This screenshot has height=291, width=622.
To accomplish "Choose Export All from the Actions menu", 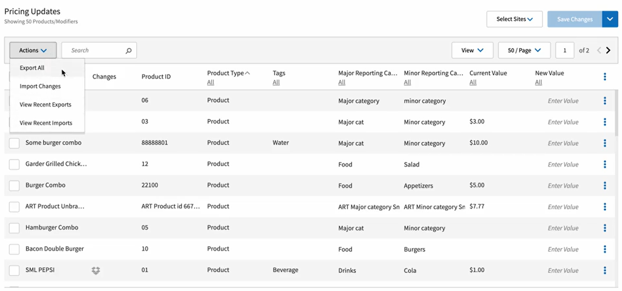I will 31,67.
